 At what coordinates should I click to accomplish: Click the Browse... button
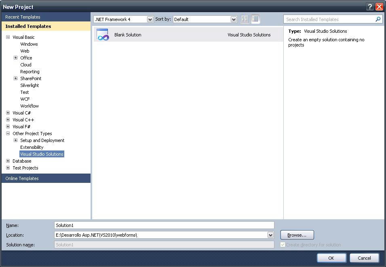click(x=297, y=235)
